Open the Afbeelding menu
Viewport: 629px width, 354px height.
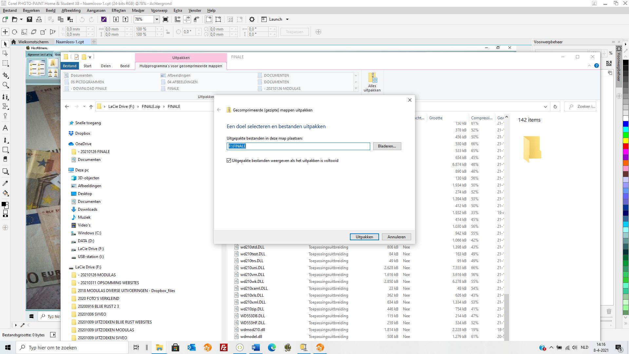tap(71, 10)
